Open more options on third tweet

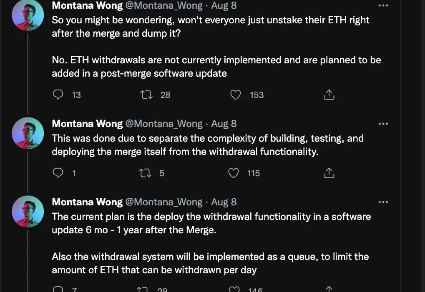point(382,202)
